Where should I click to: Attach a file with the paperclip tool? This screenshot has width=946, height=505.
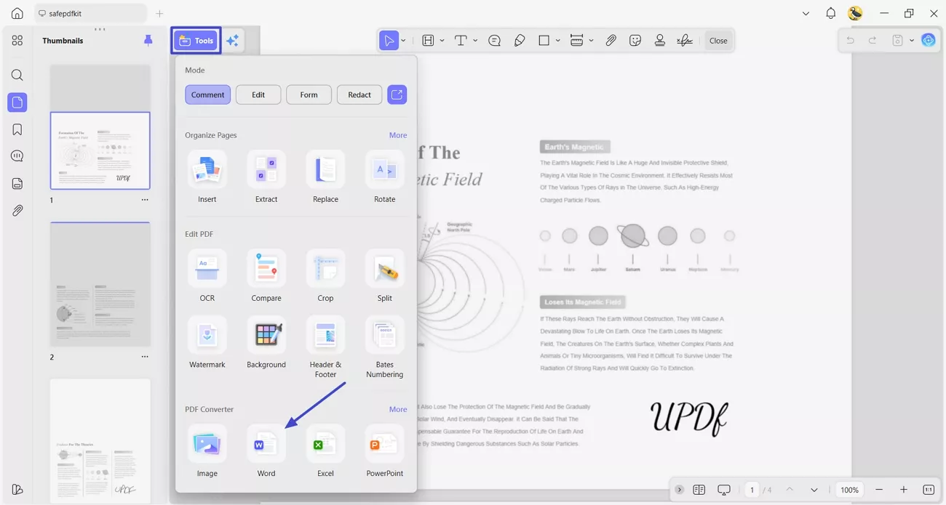611,40
